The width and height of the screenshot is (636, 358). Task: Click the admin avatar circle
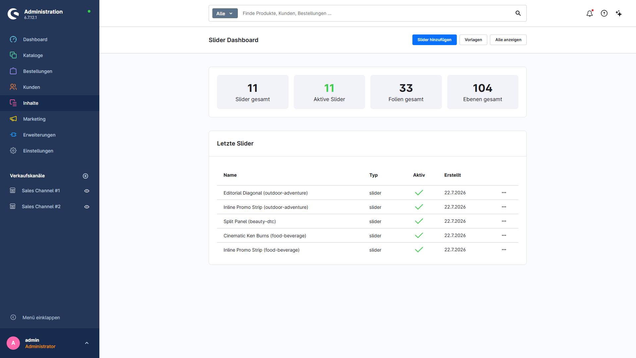pos(13,343)
